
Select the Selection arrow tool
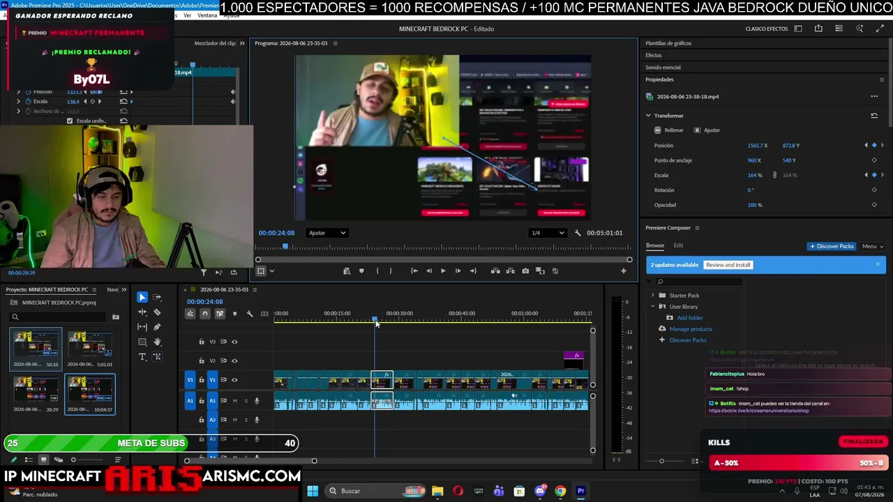(x=142, y=297)
